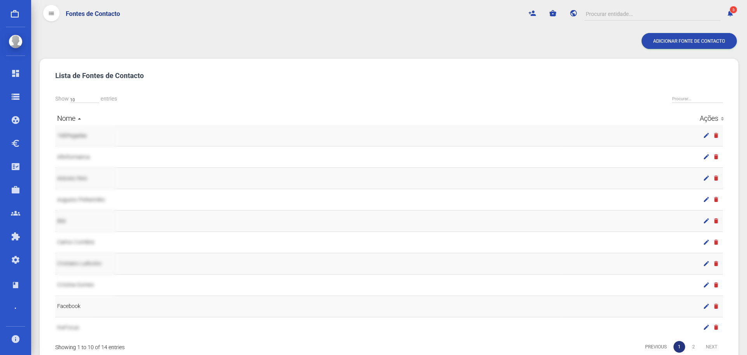
Task: Go to page 2 of entries
Action: coord(693,347)
